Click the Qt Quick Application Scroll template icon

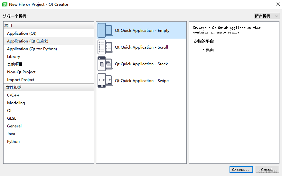point(105,47)
